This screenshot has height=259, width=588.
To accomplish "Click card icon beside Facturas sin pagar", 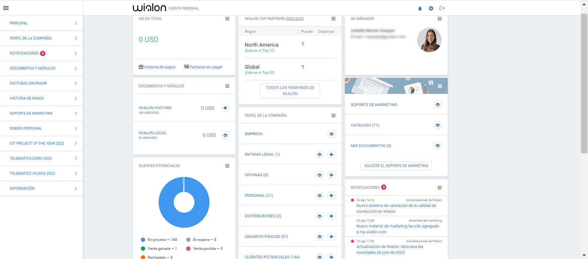I will 186,67.
